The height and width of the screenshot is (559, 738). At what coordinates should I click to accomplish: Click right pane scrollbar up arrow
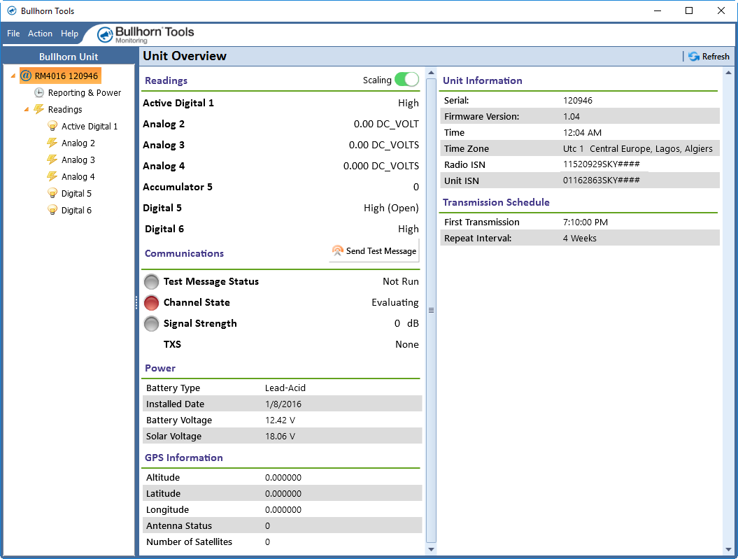click(x=728, y=73)
